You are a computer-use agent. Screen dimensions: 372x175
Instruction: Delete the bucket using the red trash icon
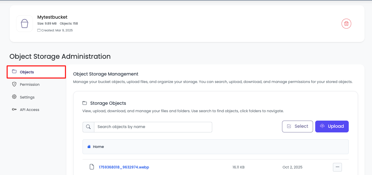click(x=346, y=24)
